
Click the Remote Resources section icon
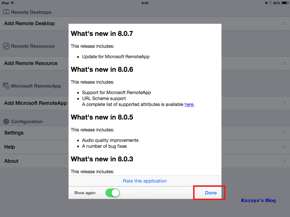6,46
